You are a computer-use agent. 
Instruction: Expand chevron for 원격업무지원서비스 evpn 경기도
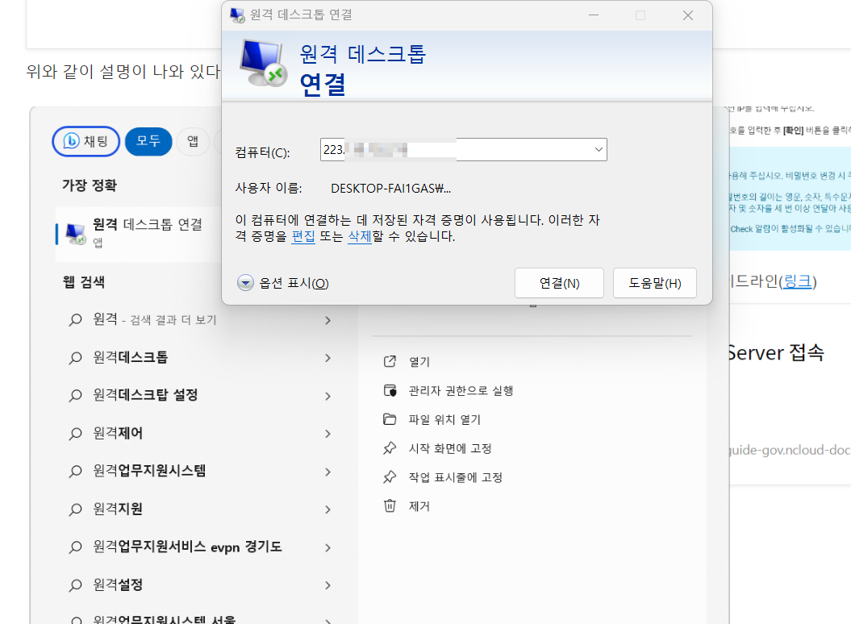point(327,547)
